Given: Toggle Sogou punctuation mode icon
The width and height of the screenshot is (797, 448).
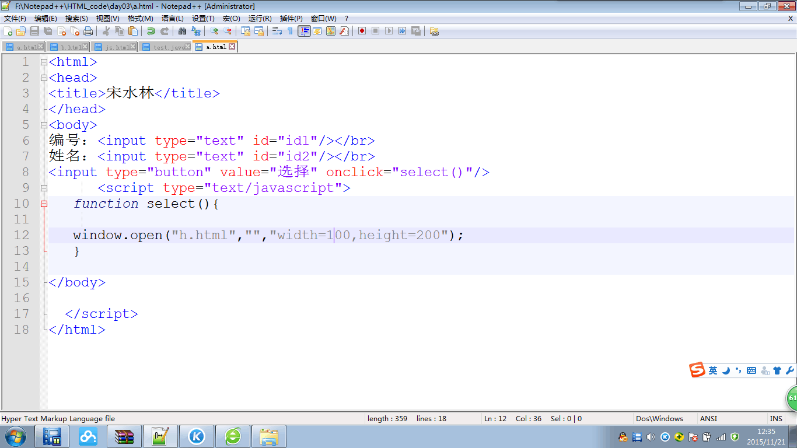Looking at the screenshot, I should coord(739,370).
